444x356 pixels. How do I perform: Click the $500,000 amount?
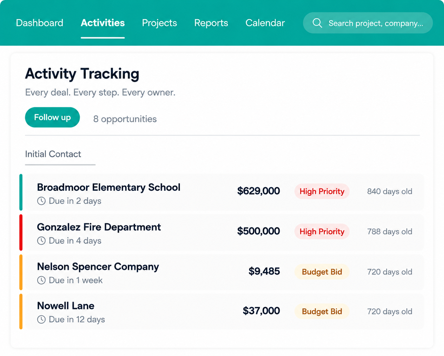pyautogui.click(x=258, y=231)
